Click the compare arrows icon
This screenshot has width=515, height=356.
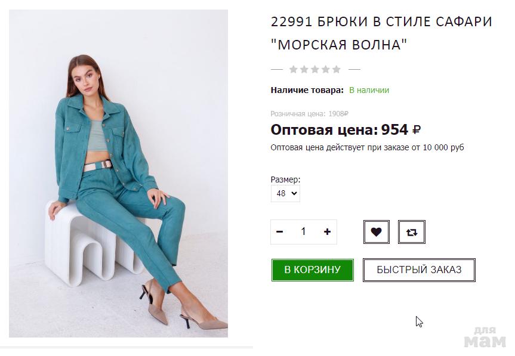412,232
